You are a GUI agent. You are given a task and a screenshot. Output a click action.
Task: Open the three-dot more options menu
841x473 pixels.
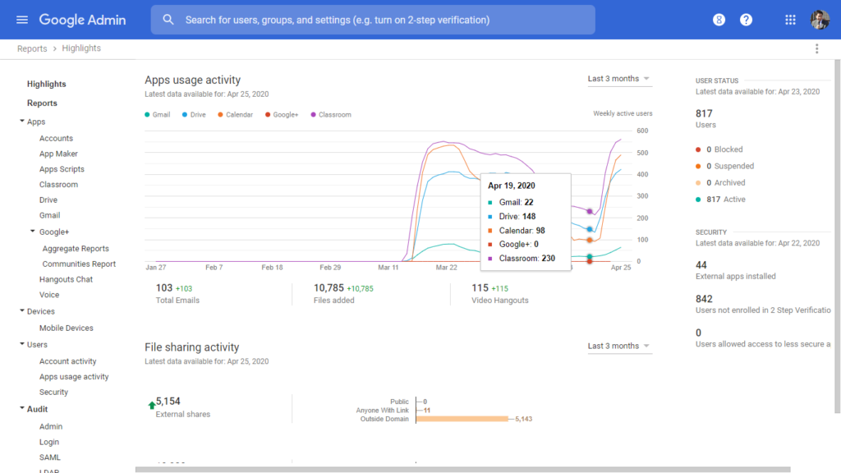click(x=817, y=48)
